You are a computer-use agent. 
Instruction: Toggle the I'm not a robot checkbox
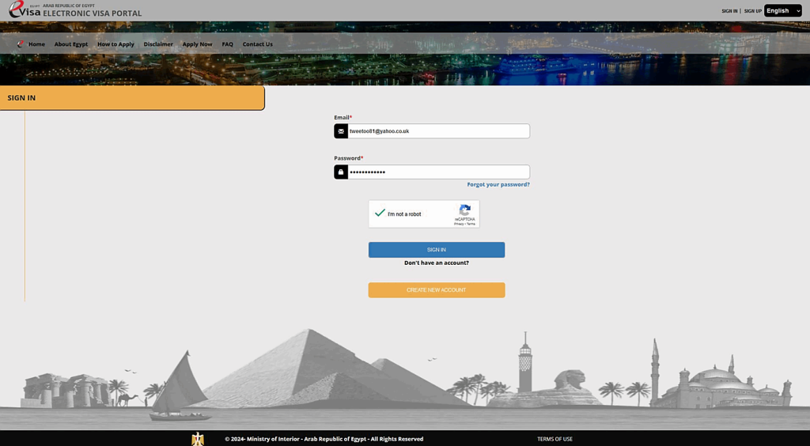tap(380, 214)
